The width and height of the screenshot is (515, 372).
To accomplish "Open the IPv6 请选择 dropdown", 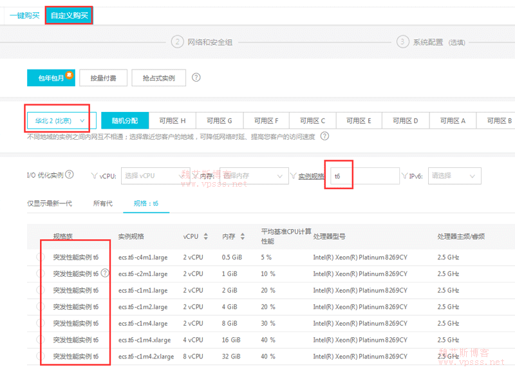I will pos(454,176).
